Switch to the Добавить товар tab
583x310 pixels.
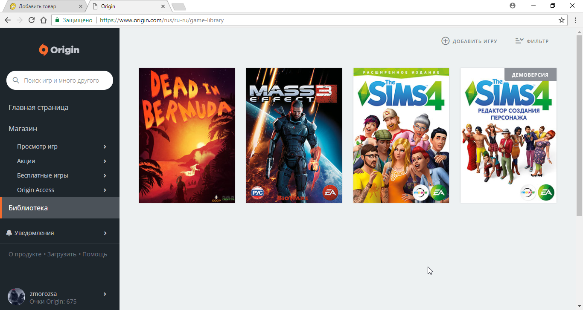(x=45, y=6)
